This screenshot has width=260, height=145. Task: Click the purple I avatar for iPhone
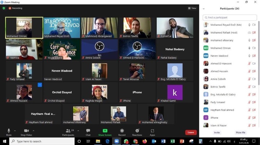206,118
